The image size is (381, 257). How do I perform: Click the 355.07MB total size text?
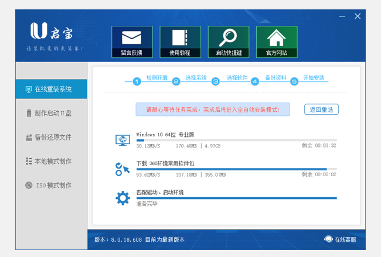215,174
